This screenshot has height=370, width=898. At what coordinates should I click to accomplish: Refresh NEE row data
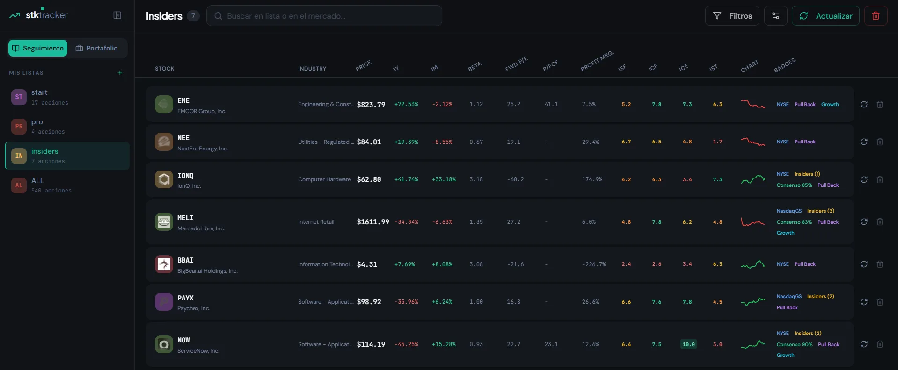click(x=864, y=142)
